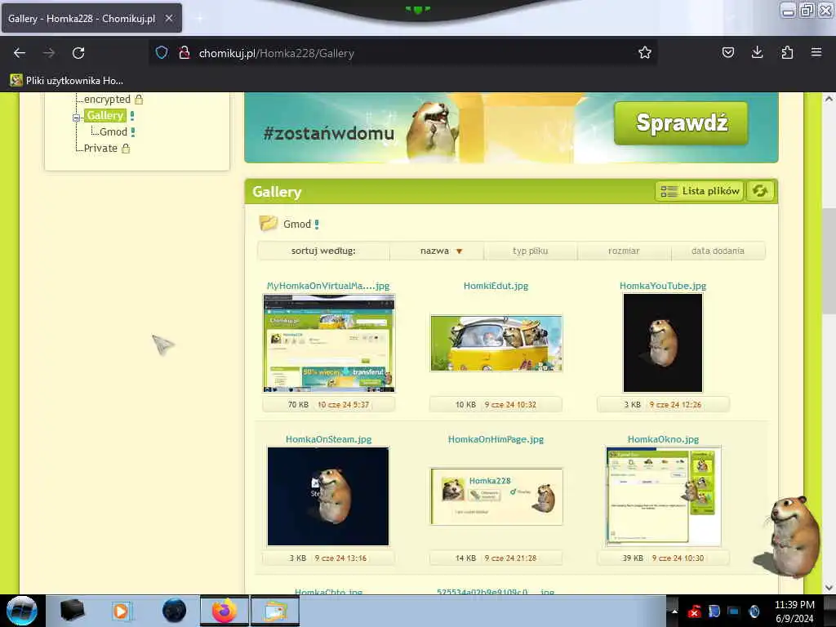Screen dimensions: 836x627
Task: Open the Private folder in tree
Action: pyautogui.click(x=100, y=149)
